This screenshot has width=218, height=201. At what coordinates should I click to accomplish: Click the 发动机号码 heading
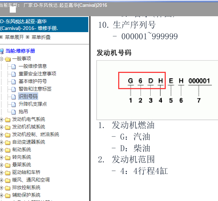pos(114,53)
